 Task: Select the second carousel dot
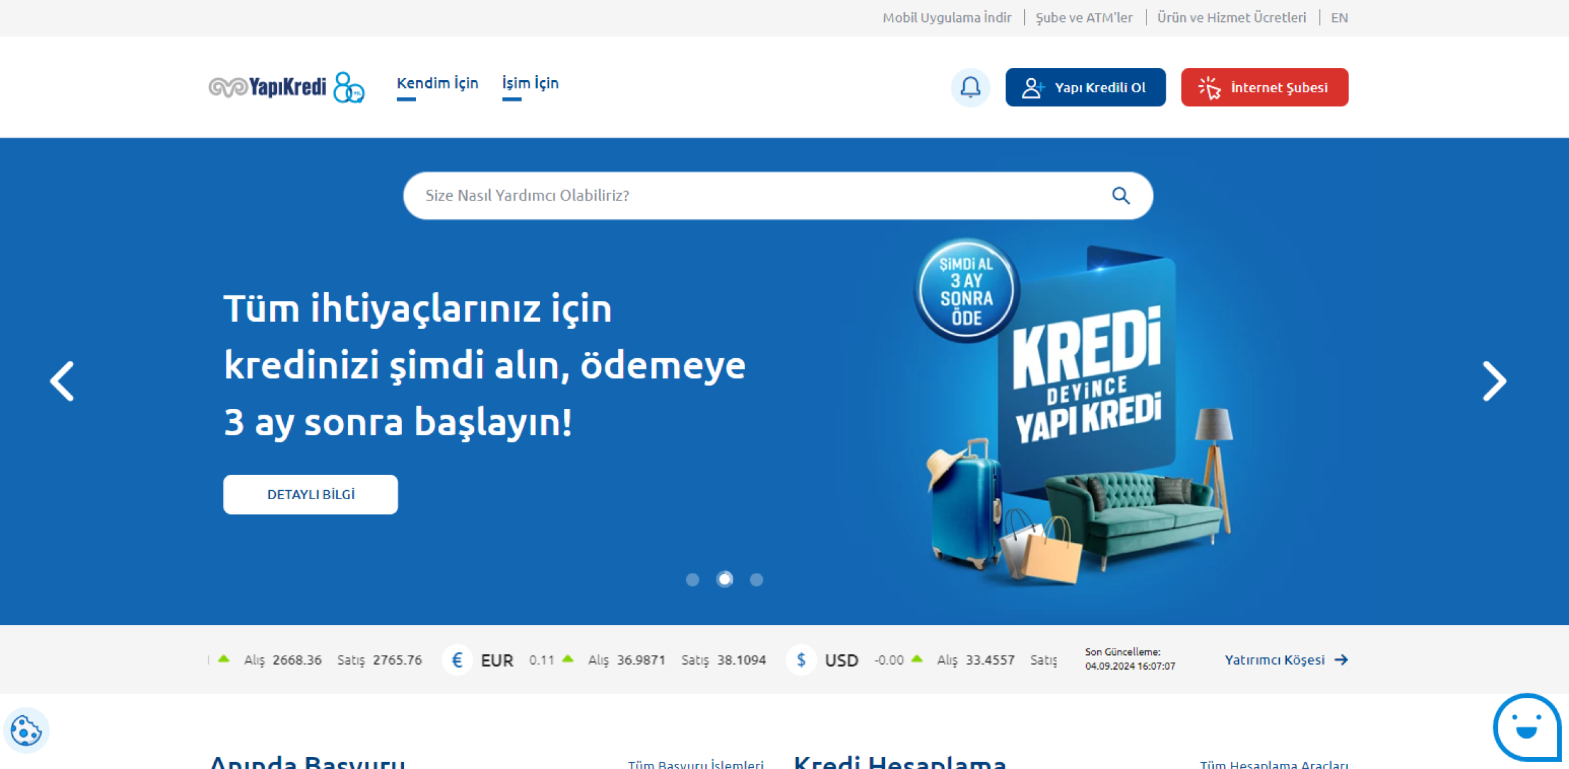pyautogui.click(x=725, y=579)
